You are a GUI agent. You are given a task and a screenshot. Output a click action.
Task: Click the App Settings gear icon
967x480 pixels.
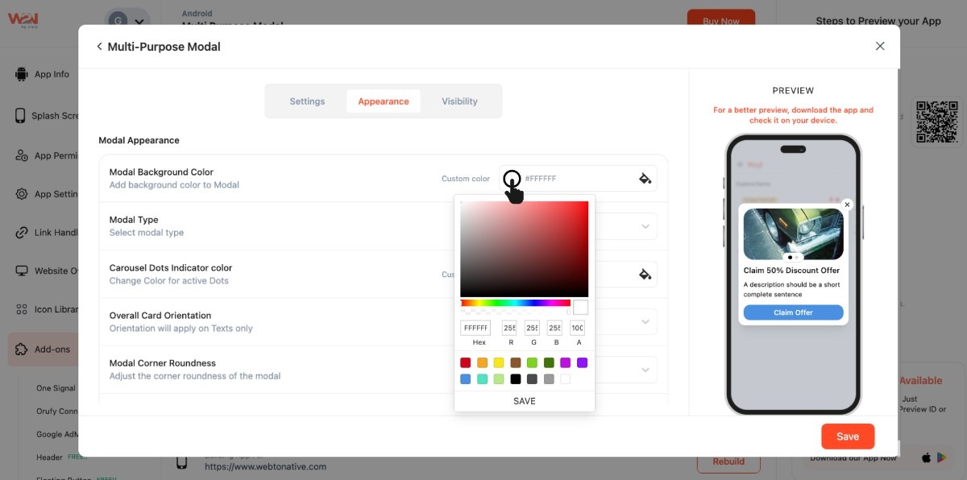(x=21, y=194)
